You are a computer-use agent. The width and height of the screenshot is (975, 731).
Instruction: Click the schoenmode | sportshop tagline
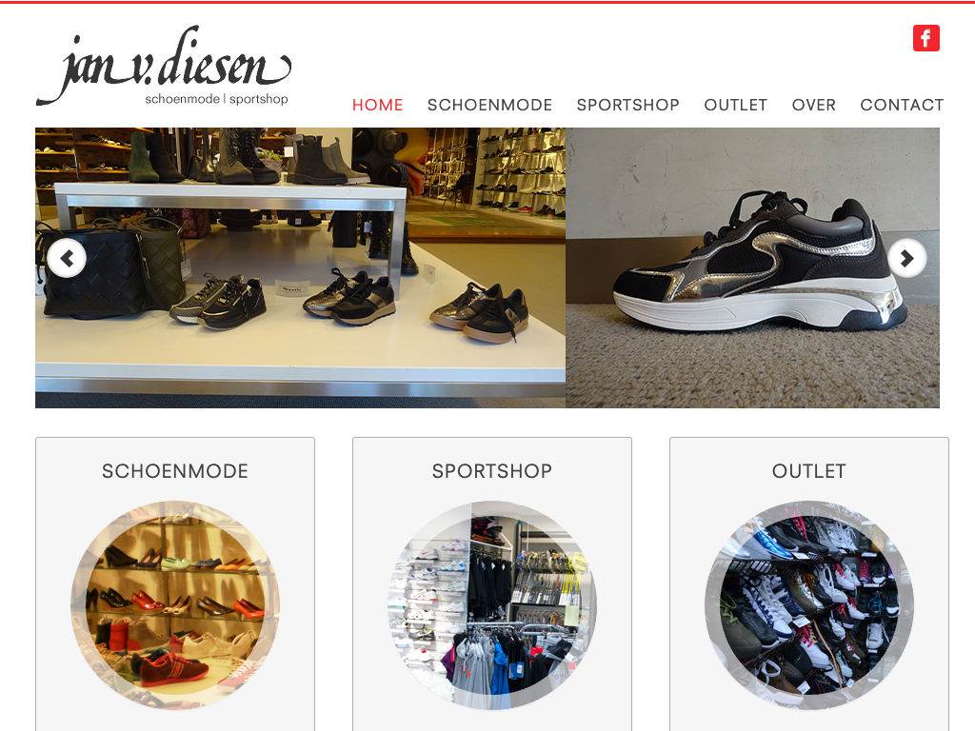pyautogui.click(x=216, y=99)
